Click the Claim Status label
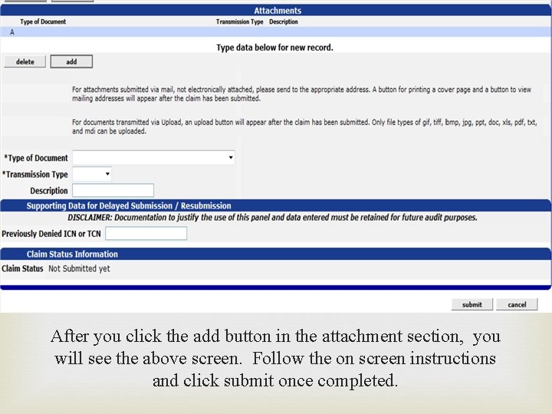The width and height of the screenshot is (552, 414). click(22, 268)
